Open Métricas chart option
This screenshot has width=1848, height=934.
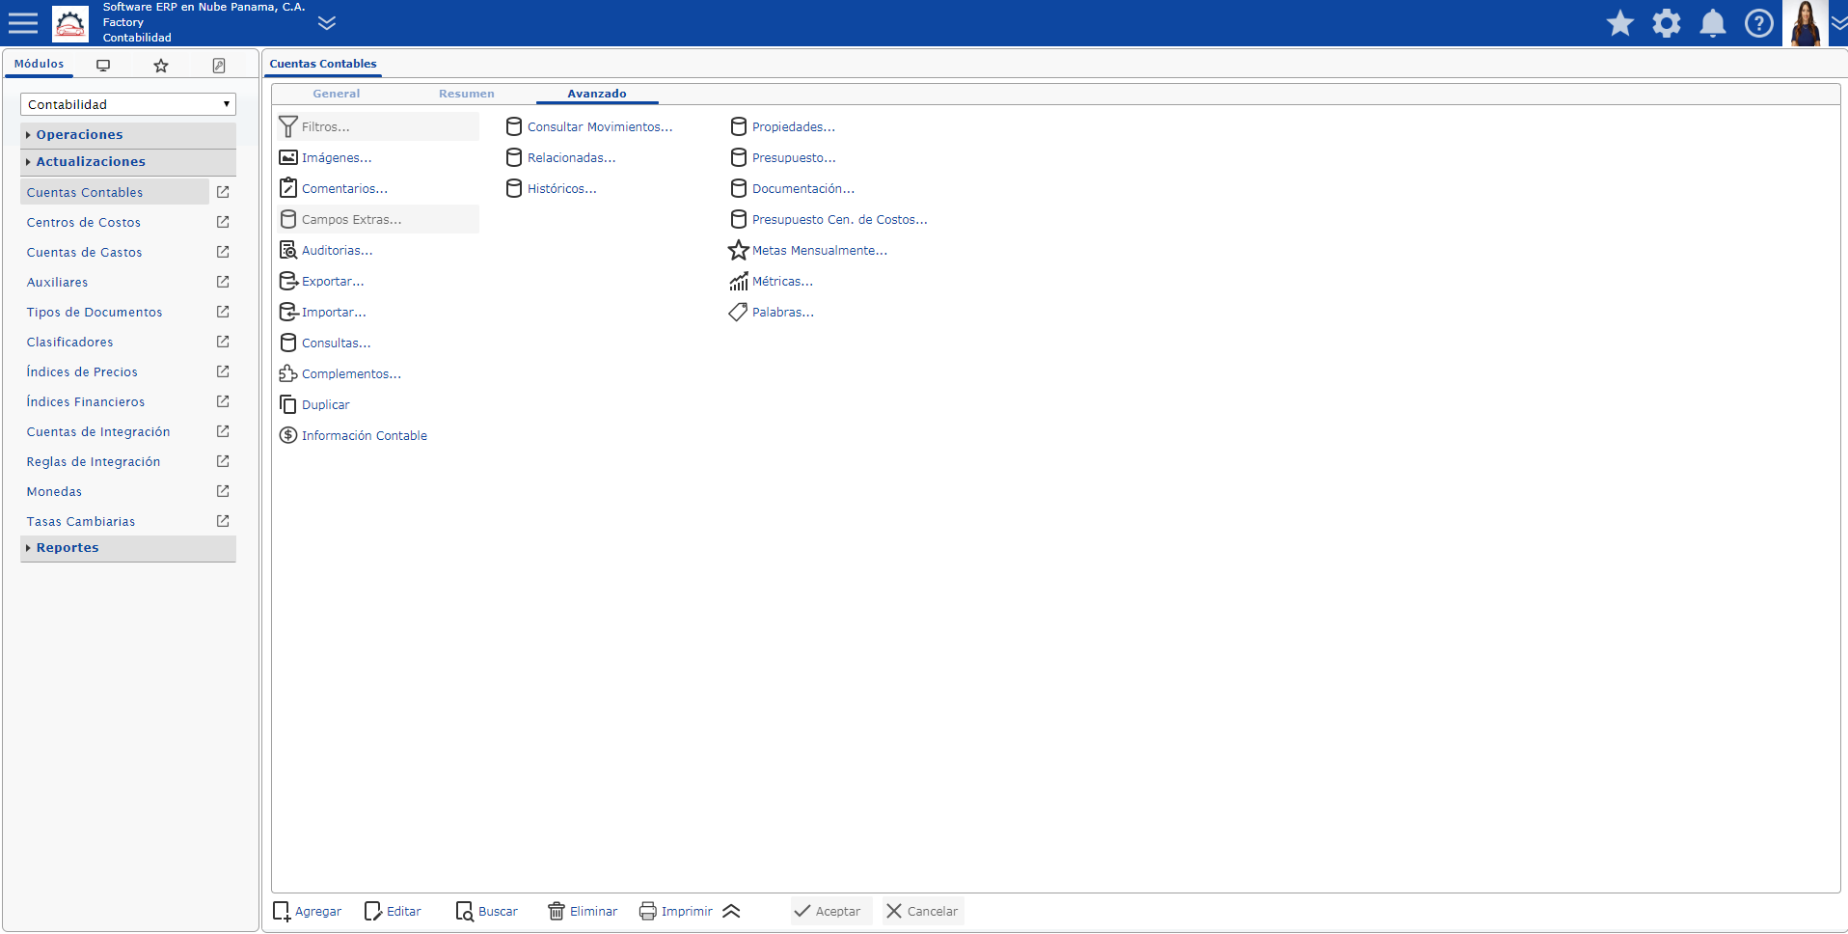771,281
